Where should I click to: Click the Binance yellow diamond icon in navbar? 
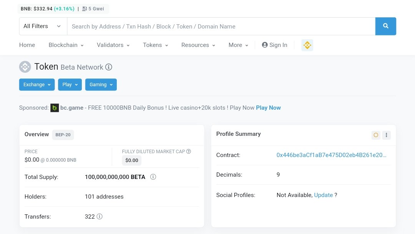(307, 45)
